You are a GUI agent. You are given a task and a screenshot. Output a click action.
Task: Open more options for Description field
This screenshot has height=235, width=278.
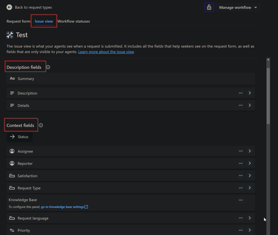(x=241, y=93)
